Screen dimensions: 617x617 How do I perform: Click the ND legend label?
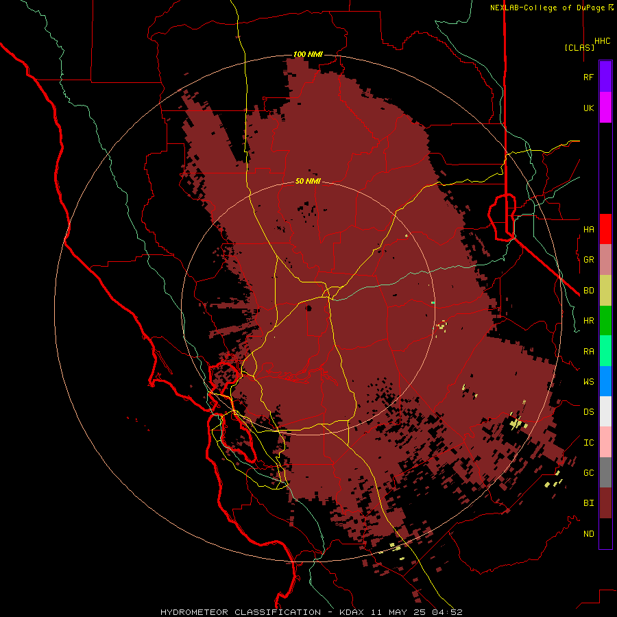click(589, 533)
